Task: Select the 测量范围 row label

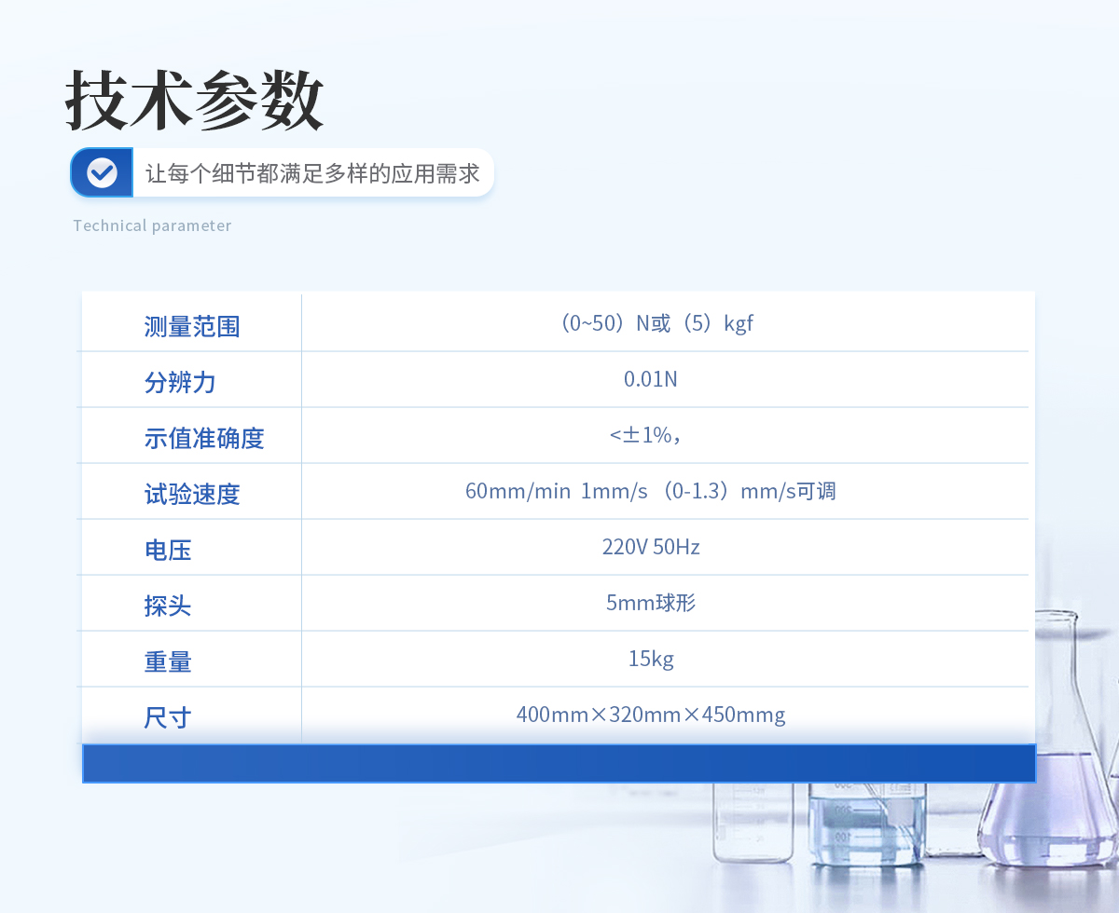Action: pyautogui.click(x=192, y=326)
